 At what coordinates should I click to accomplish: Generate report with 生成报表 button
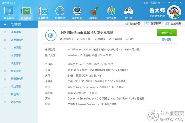(x=173, y=24)
